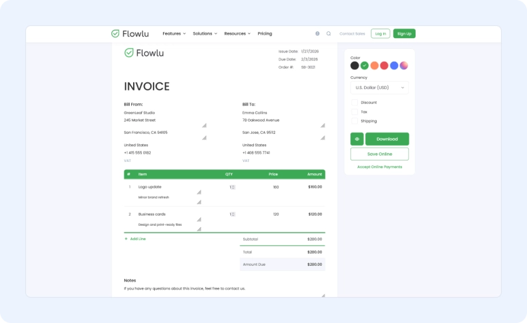Select the green color swatch
Image resolution: width=527 pixels, height=323 pixels.
364,65
